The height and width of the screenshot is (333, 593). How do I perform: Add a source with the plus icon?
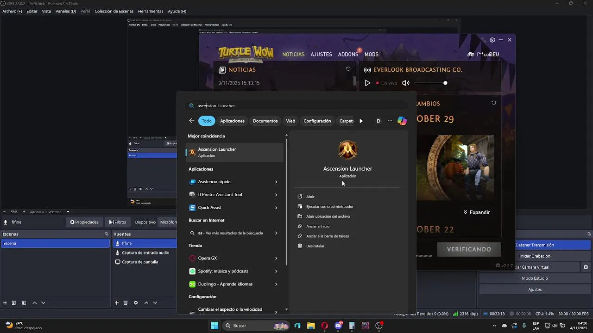coord(117,303)
